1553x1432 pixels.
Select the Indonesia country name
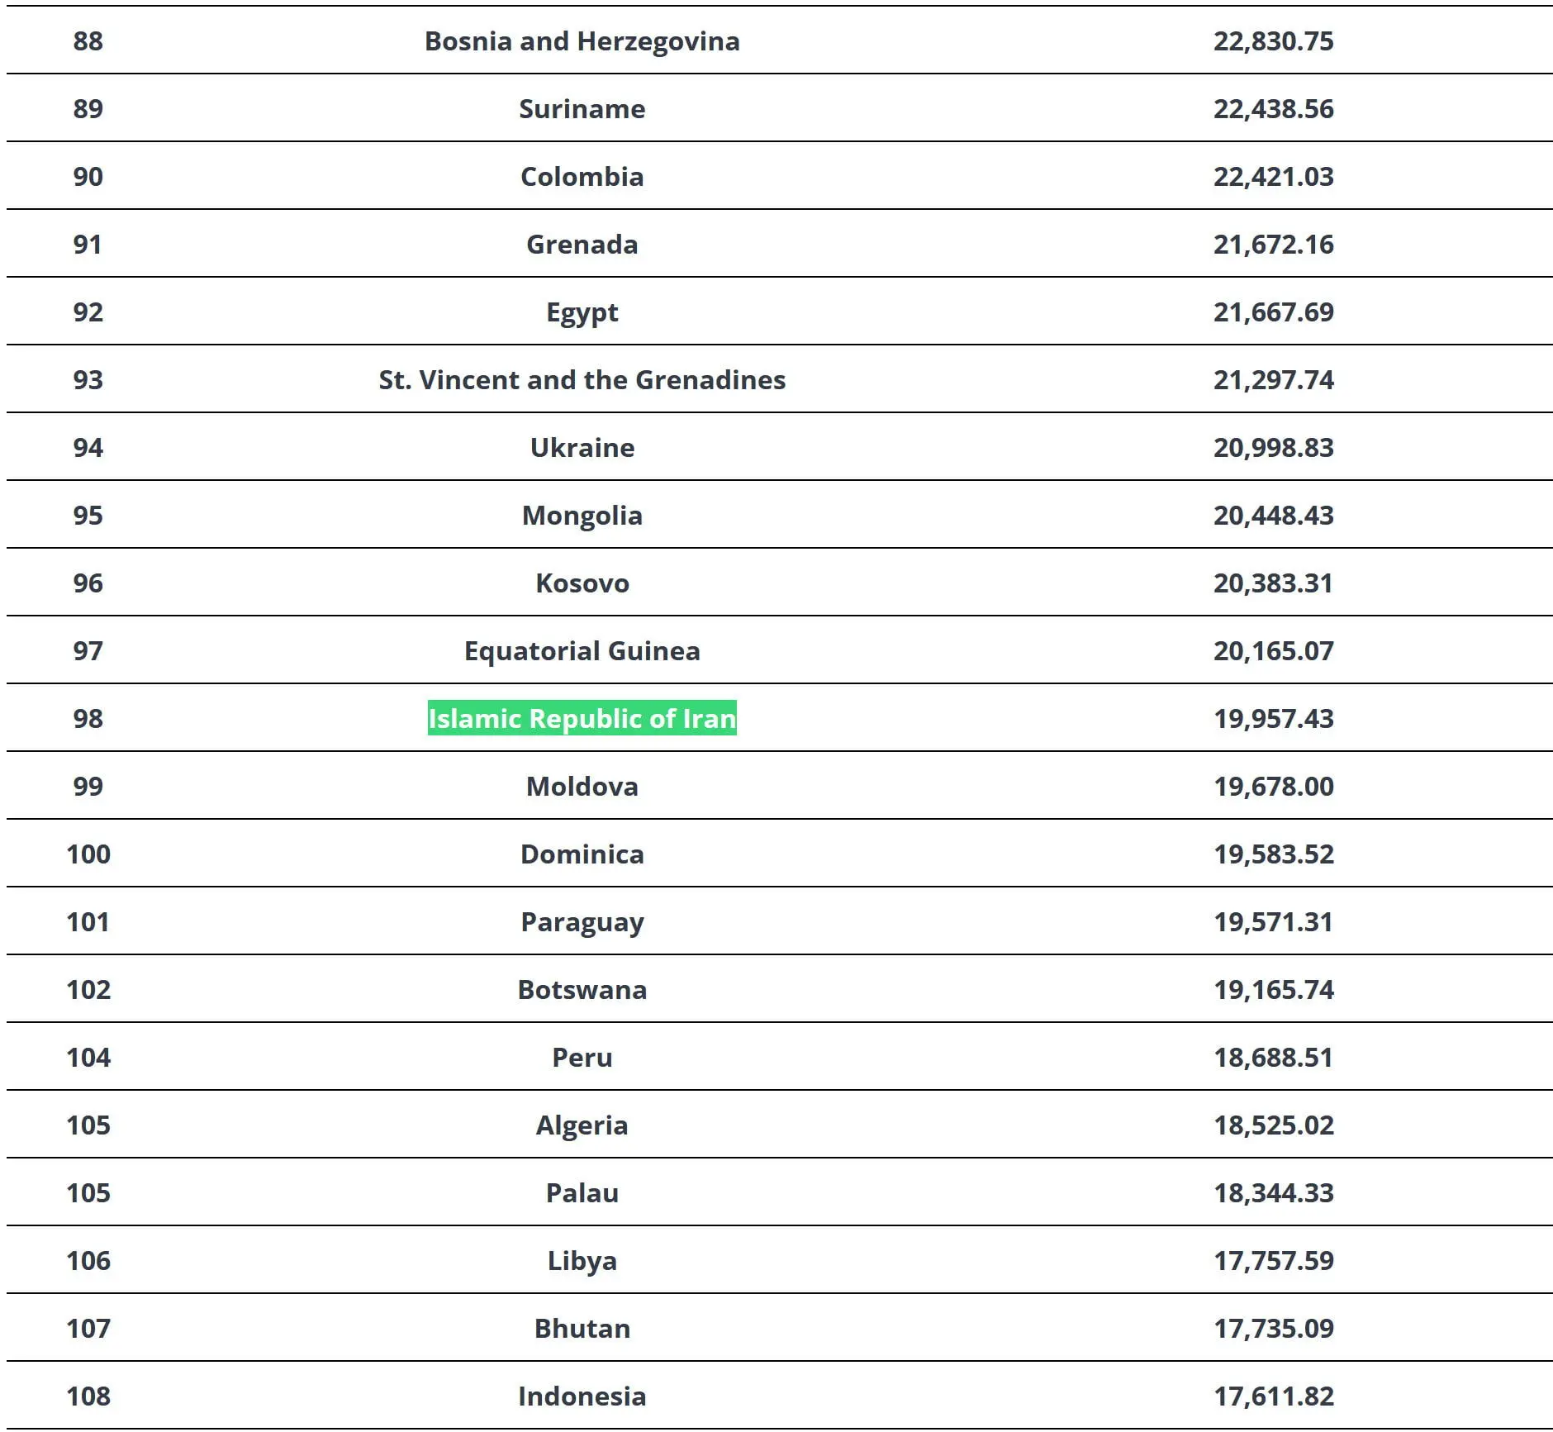coord(582,1396)
